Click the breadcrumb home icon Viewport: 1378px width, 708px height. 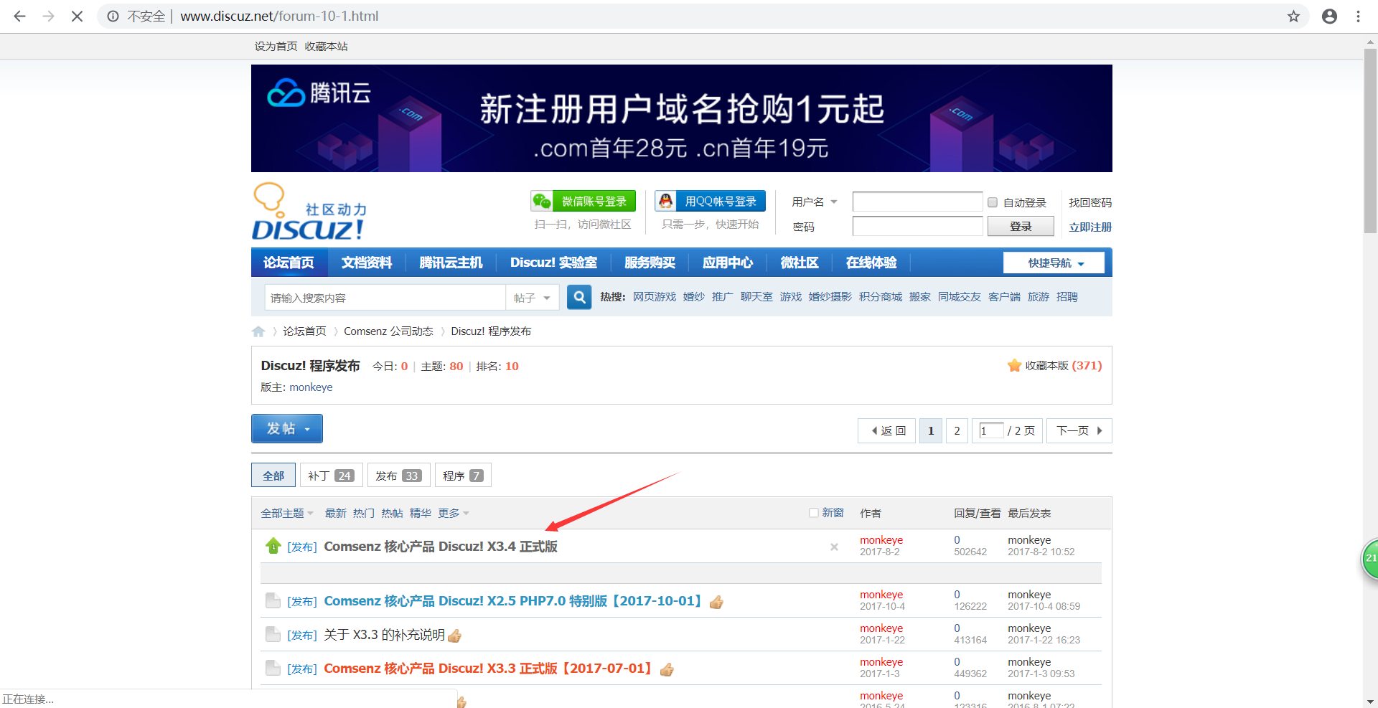[x=258, y=331]
